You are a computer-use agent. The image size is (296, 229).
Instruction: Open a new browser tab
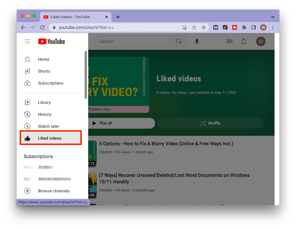click(x=118, y=17)
